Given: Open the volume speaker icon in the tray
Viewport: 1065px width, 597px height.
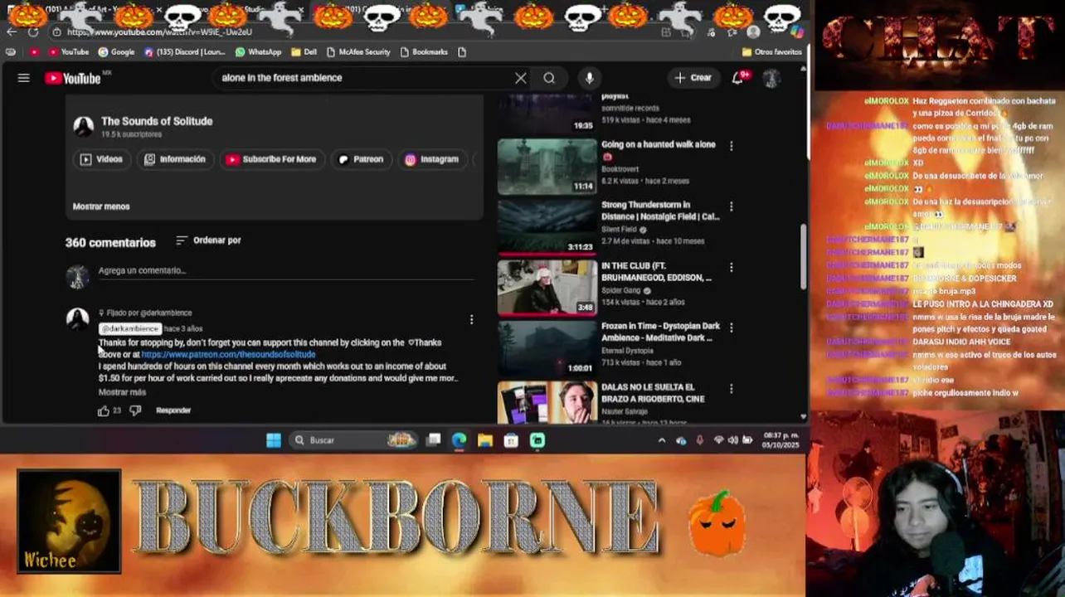Looking at the screenshot, I should click(732, 440).
